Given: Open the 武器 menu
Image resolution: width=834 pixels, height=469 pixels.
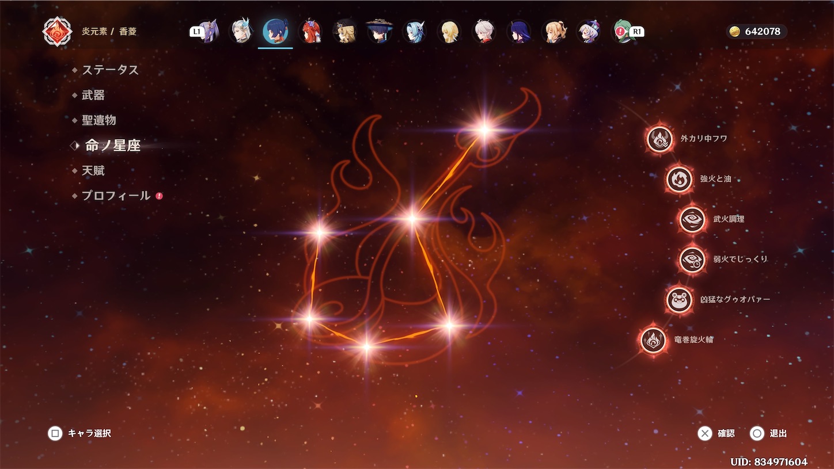Looking at the screenshot, I should click(x=93, y=95).
